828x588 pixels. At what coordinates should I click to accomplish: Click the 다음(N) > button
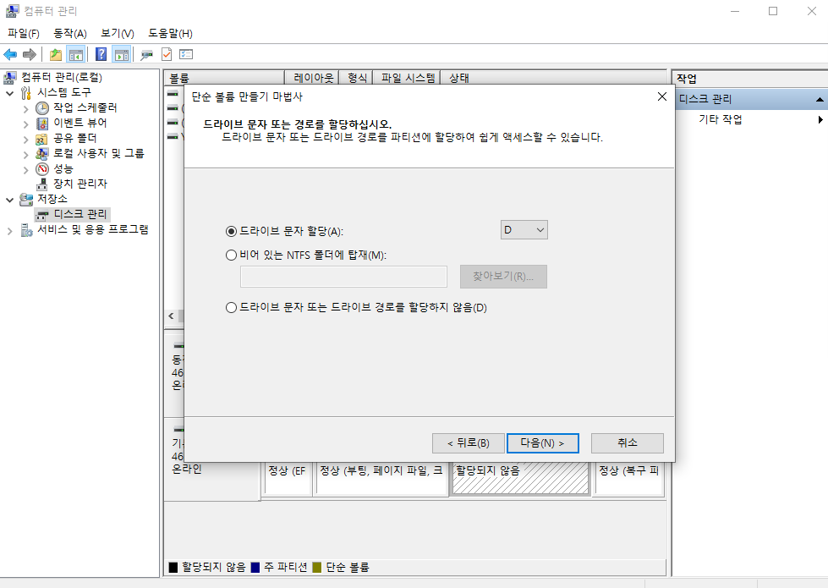coord(542,443)
